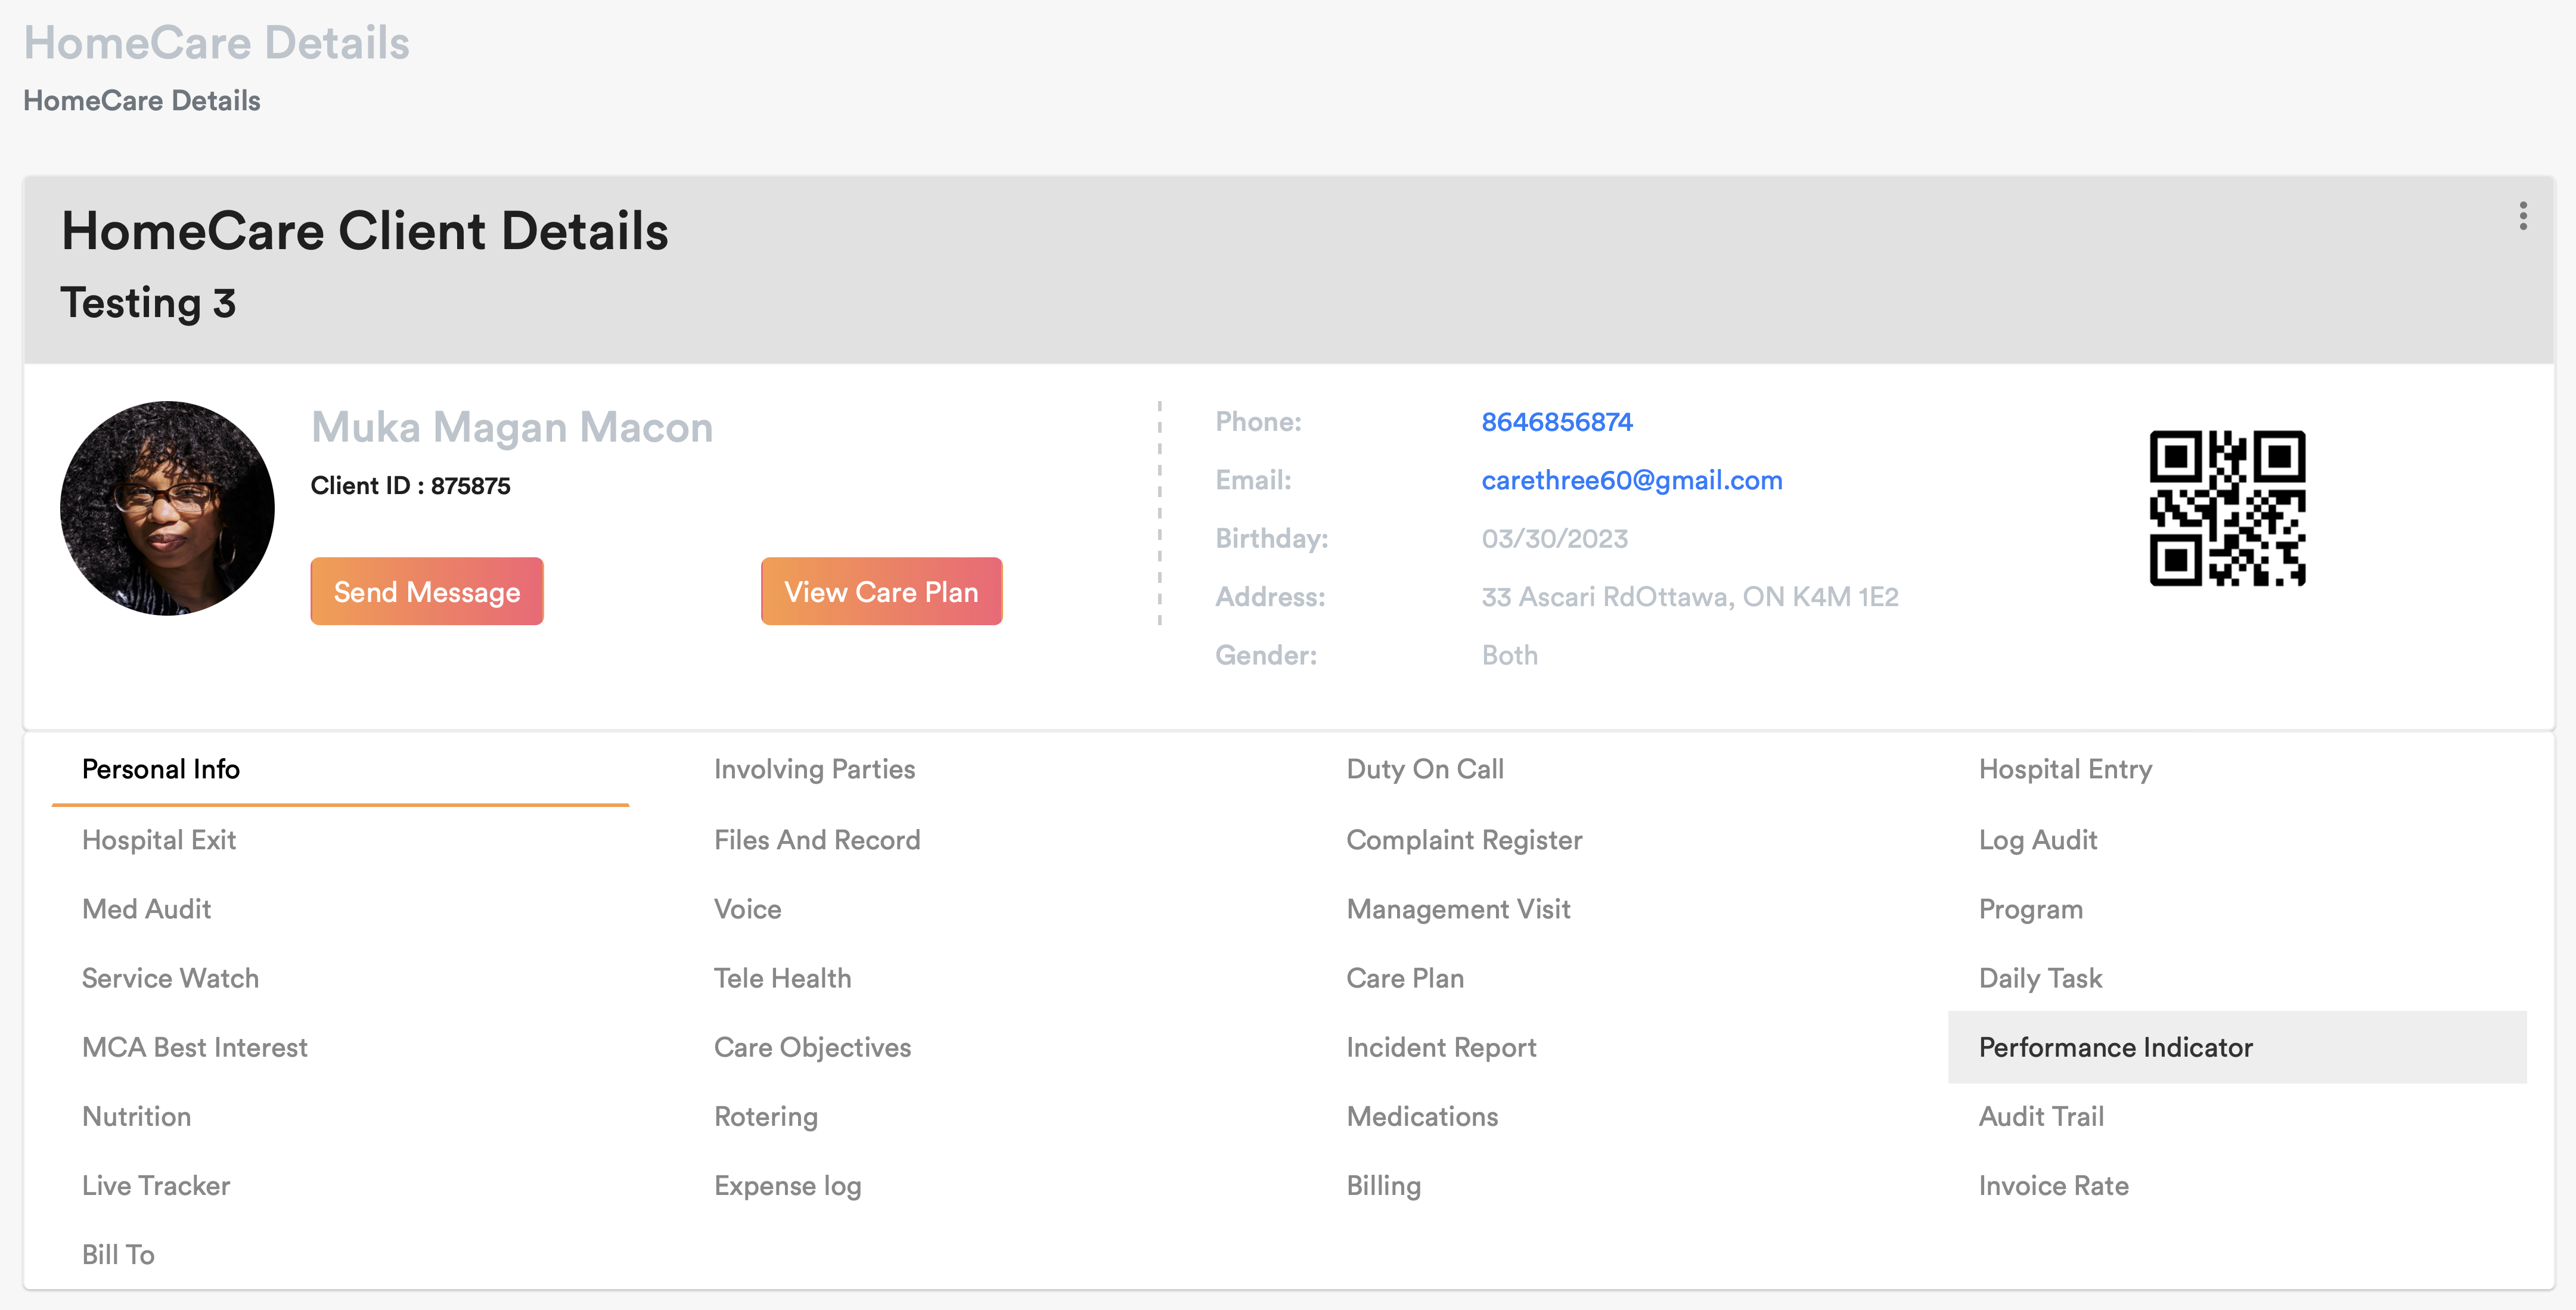This screenshot has width=2576, height=1310.
Task: Open the Medications tab
Action: 1421,1116
